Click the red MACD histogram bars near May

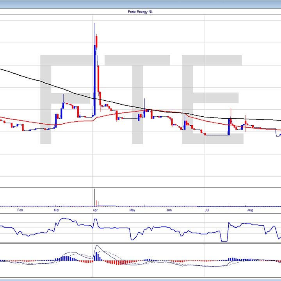[x=121, y=262]
